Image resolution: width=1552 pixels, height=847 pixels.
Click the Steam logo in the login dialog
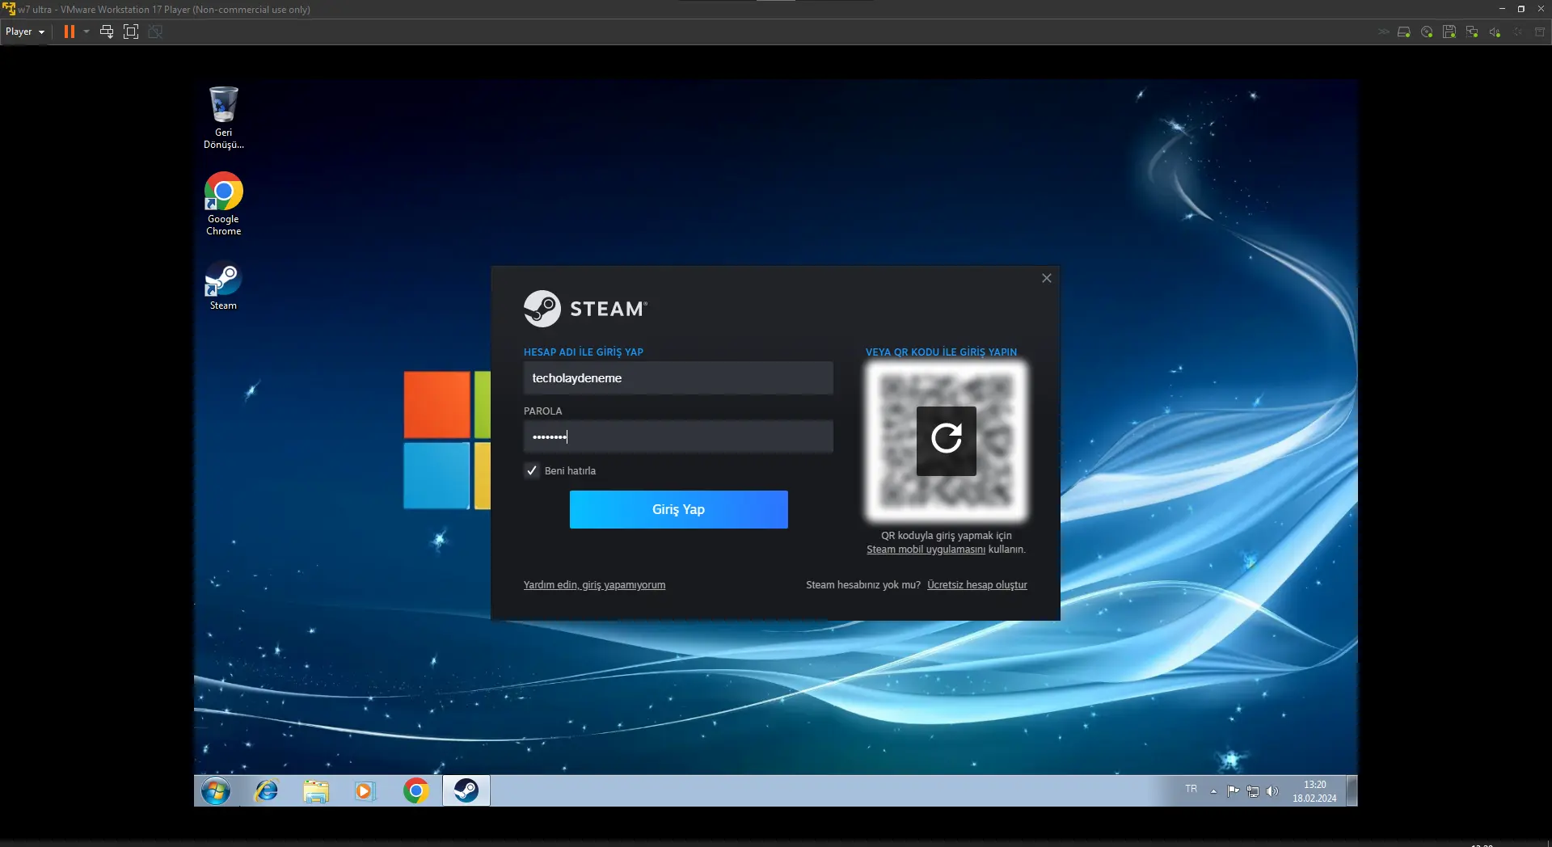click(585, 309)
